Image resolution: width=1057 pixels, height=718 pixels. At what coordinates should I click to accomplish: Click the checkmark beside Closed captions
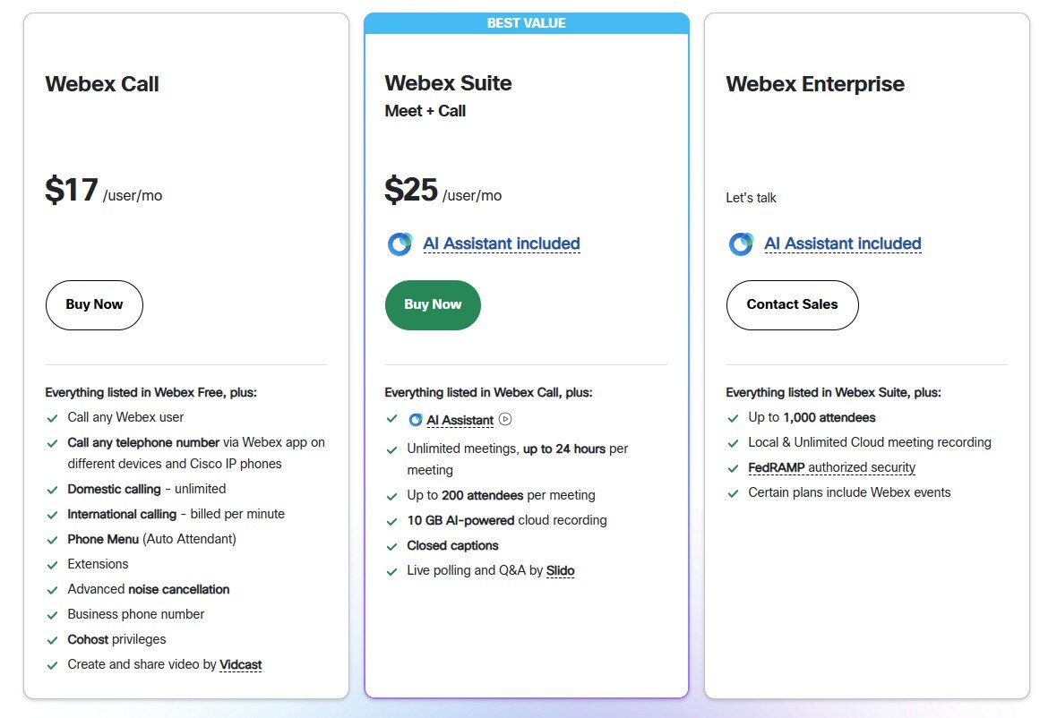click(x=391, y=545)
